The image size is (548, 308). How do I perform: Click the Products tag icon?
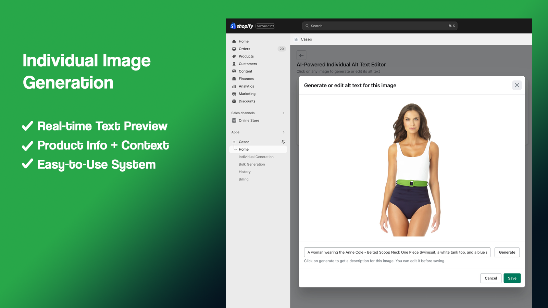tap(234, 56)
